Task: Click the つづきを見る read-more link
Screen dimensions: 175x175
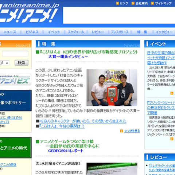Action: pos(132,131)
